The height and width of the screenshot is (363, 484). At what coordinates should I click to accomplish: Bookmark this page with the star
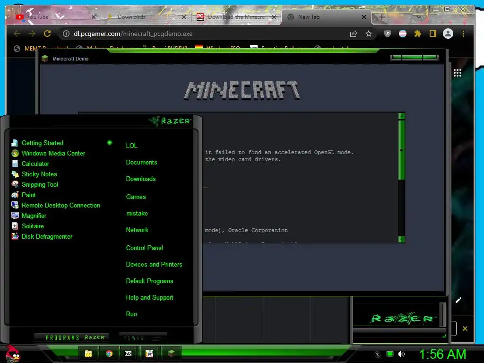(x=369, y=34)
